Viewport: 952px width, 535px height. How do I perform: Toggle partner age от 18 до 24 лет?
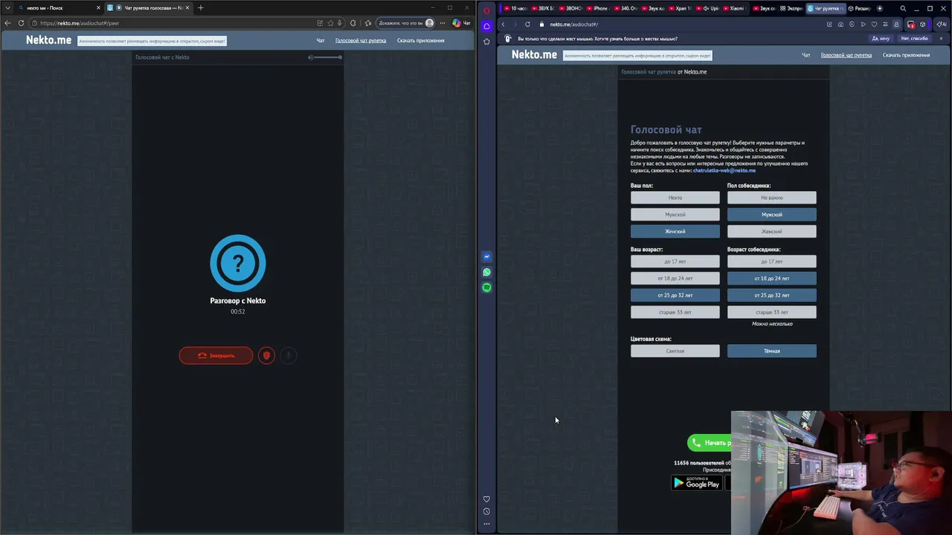point(771,278)
